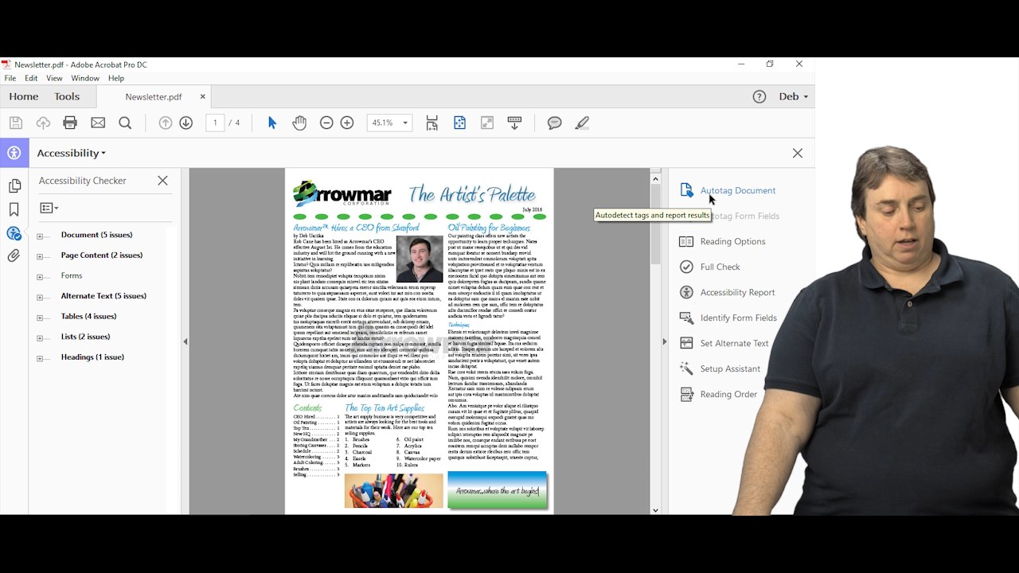Expand Document (5 issues) tree node
Image resolution: width=1019 pixels, height=573 pixels.
pos(40,236)
